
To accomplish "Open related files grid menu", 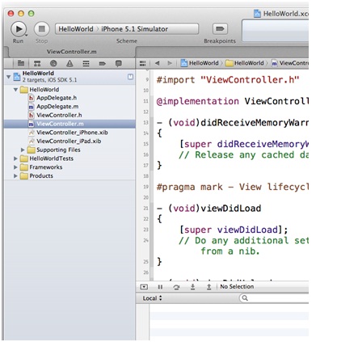I will pos(143,63).
